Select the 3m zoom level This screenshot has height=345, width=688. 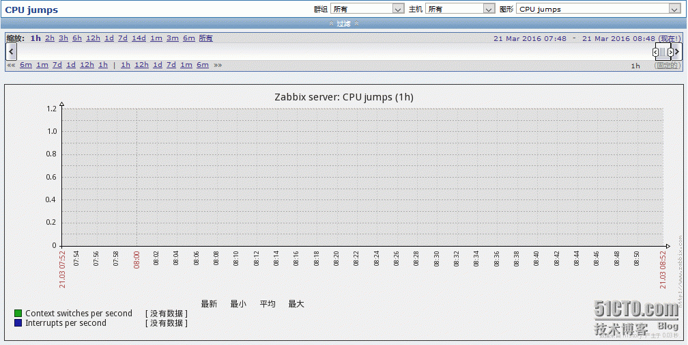(x=173, y=38)
